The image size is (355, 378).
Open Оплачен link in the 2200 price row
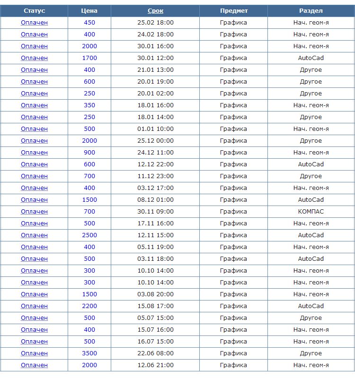pos(34,306)
